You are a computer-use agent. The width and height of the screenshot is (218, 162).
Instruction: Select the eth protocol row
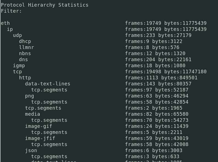(x=5, y=23)
